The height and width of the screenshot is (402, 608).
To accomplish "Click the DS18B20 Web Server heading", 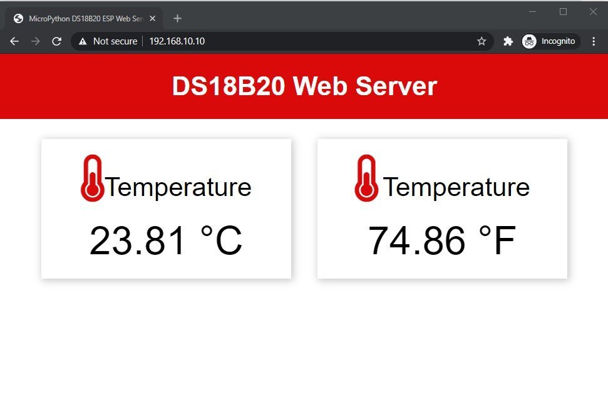I will [304, 86].
